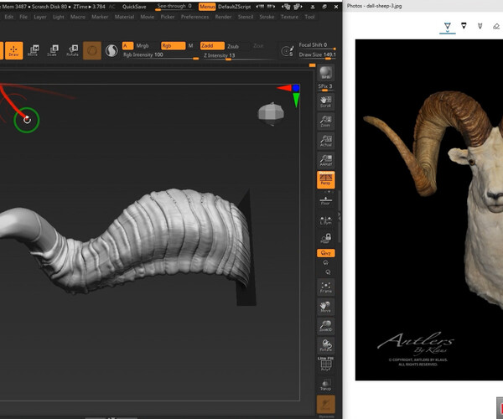This screenshot has width=503, height=419.
Task: Open the Tool menu
Action: point(309,17)
